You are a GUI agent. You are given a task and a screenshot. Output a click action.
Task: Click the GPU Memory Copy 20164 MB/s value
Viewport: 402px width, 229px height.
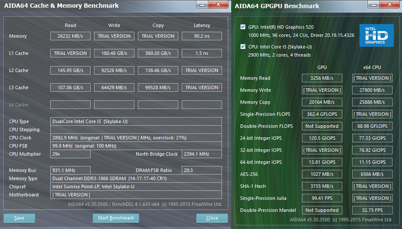tap(322, 102)
